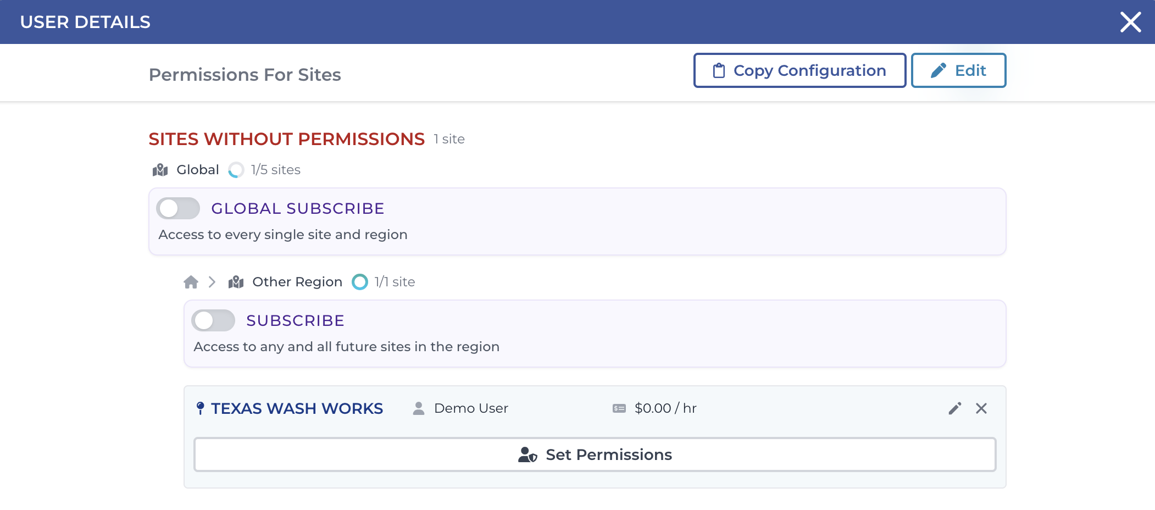The width and height of the screenshot is (1155, 510).
Task: Click the 1/5 sites progress circle
Action: pos(236,170)
